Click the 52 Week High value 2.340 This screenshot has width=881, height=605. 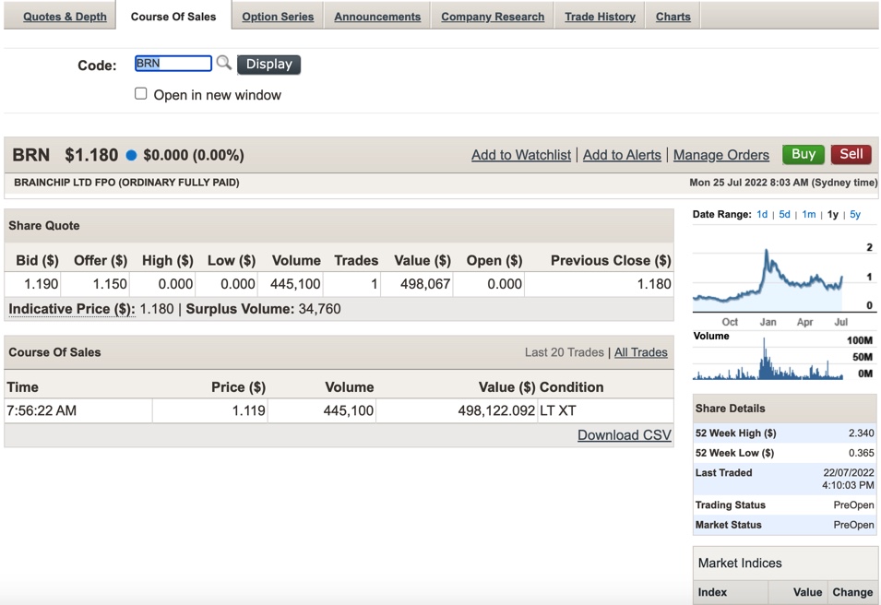point(861,433)
